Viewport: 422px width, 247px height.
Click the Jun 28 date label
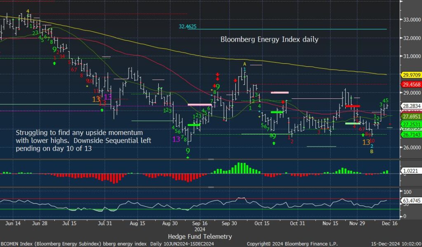pyautogui.click(x=40, y=224)
